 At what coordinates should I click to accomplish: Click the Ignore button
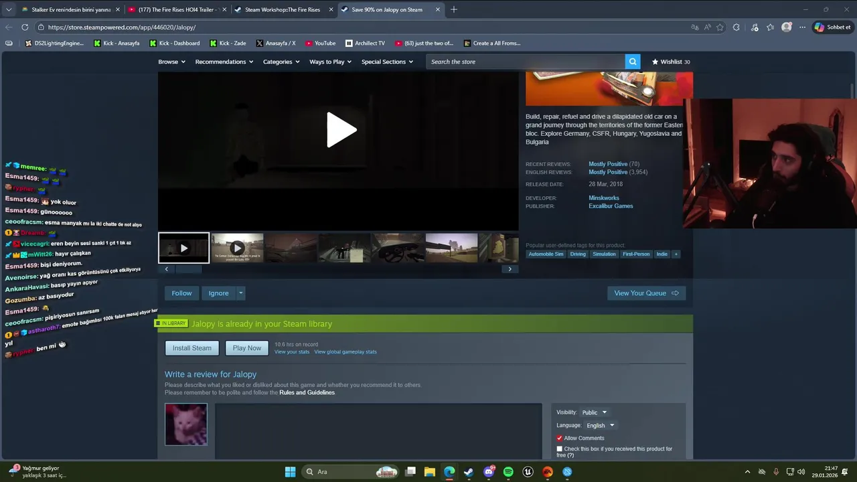click(218, 293)
